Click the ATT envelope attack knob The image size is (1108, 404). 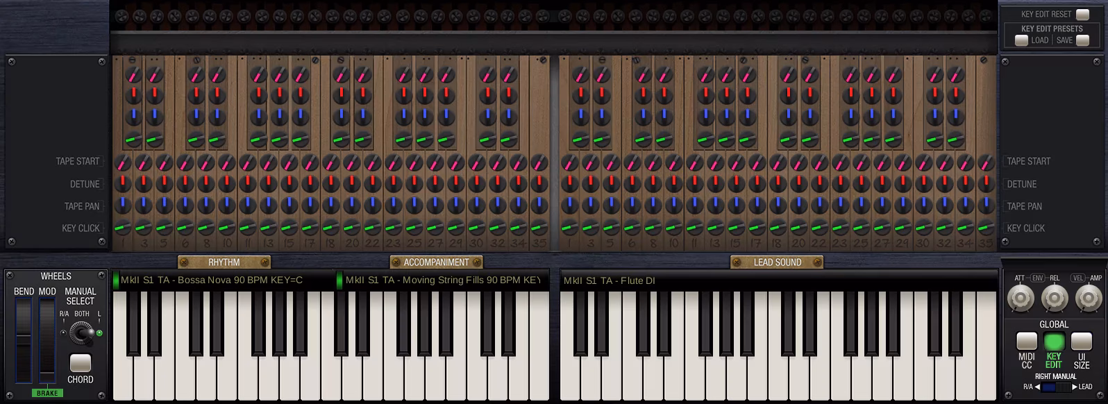(x=1021, y=299)
